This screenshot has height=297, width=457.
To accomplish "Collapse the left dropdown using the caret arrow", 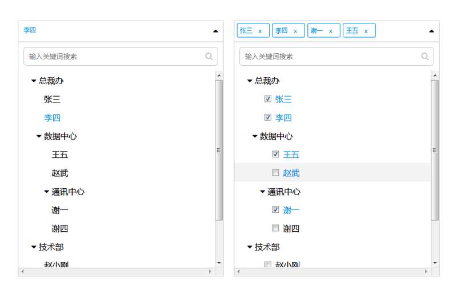I will [215, 31].
